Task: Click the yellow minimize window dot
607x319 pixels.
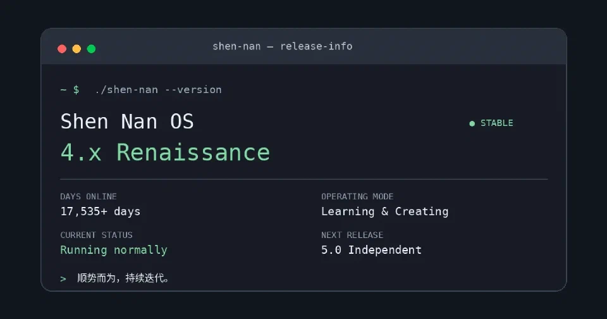Action: [77, 49]
